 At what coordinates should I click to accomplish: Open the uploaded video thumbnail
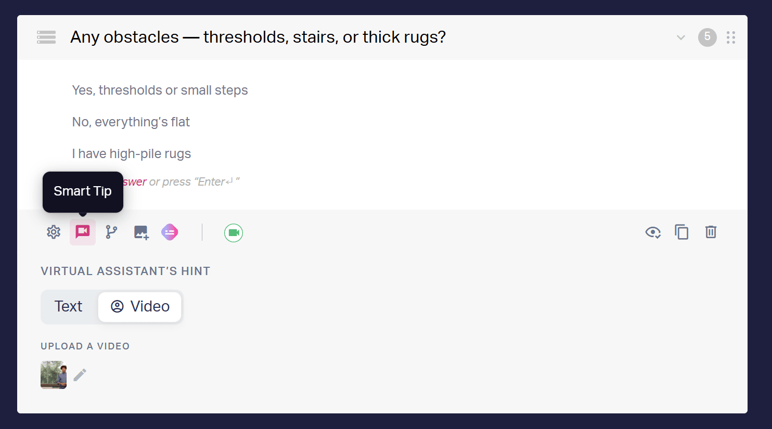click(54, 375)
